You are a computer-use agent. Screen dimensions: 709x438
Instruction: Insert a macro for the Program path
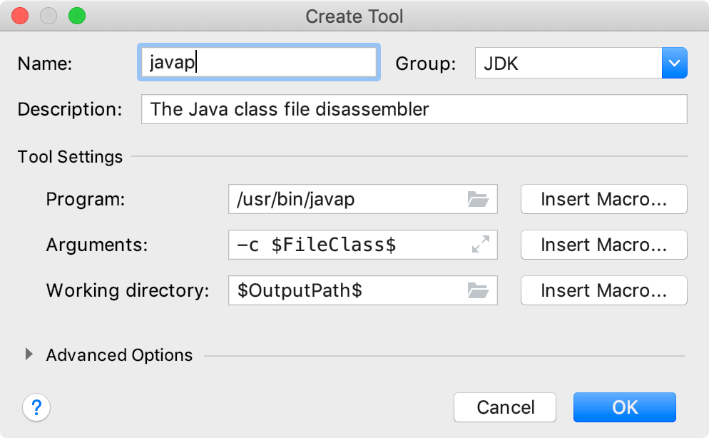[x=603, y=199]
